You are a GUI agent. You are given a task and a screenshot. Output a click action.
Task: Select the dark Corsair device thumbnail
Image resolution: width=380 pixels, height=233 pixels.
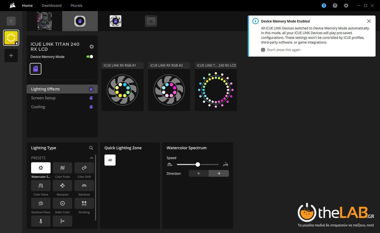151,21
